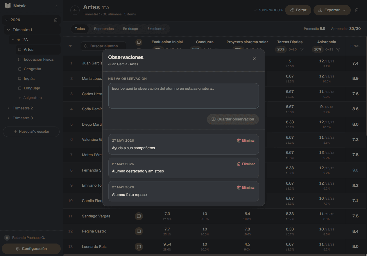Click the 20% weight badge under Tareas Diarias
367x256 pixels.
[281, 50]
